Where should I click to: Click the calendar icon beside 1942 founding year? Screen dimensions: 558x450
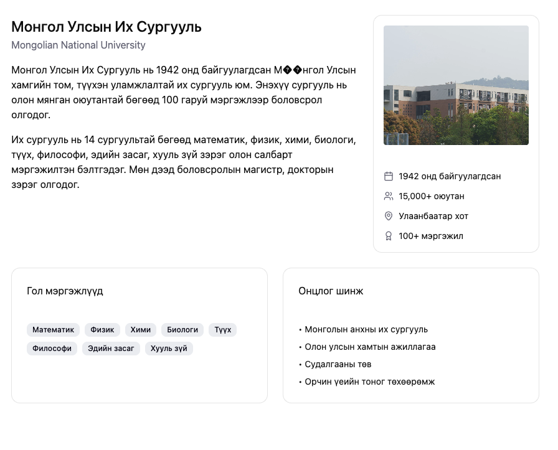[x=389, y=176]
